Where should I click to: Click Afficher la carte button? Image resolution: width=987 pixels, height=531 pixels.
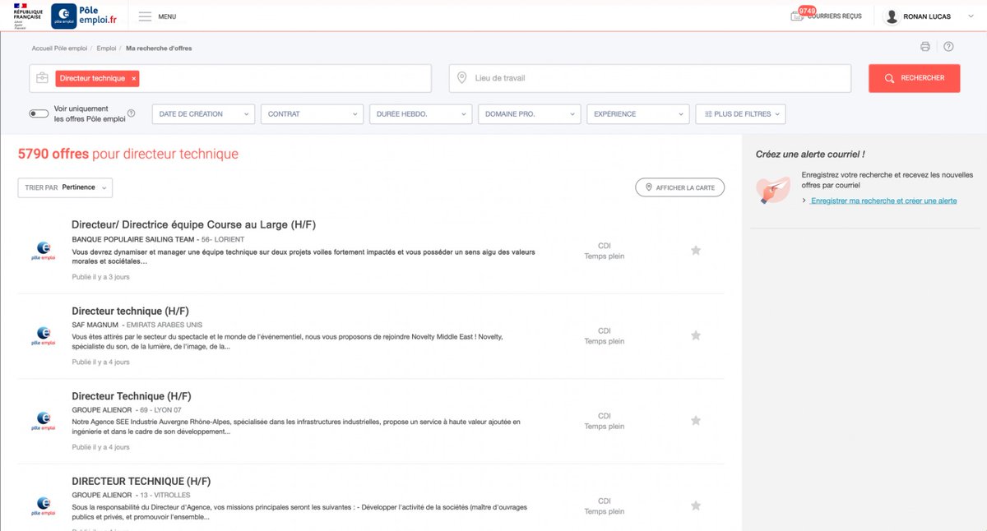point(679,187)
